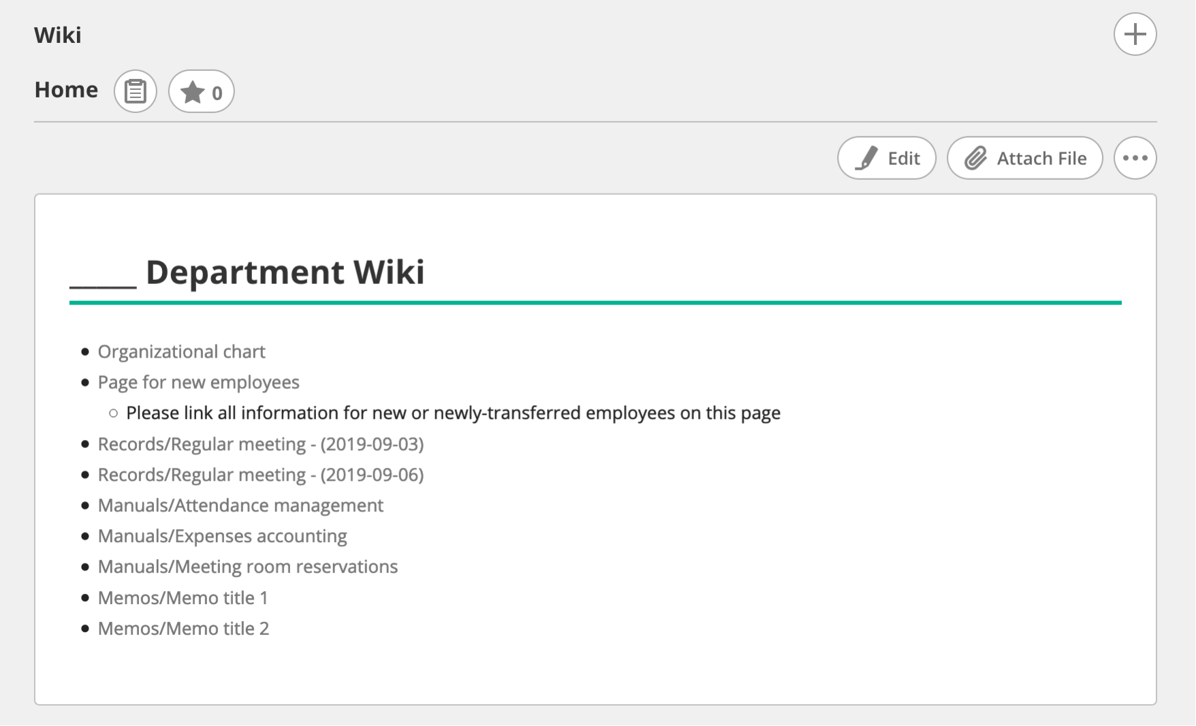Click the clipboard icon beside Home
1196x726 pixels.
pyautogui.click(x=136, y=91)
